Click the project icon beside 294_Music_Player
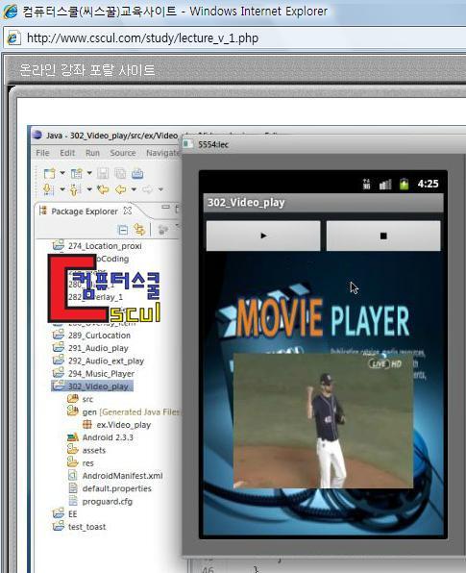Screen dimensions: 466x573 (58, 373)
